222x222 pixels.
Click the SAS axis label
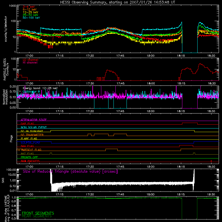click(x=3, y=180)
